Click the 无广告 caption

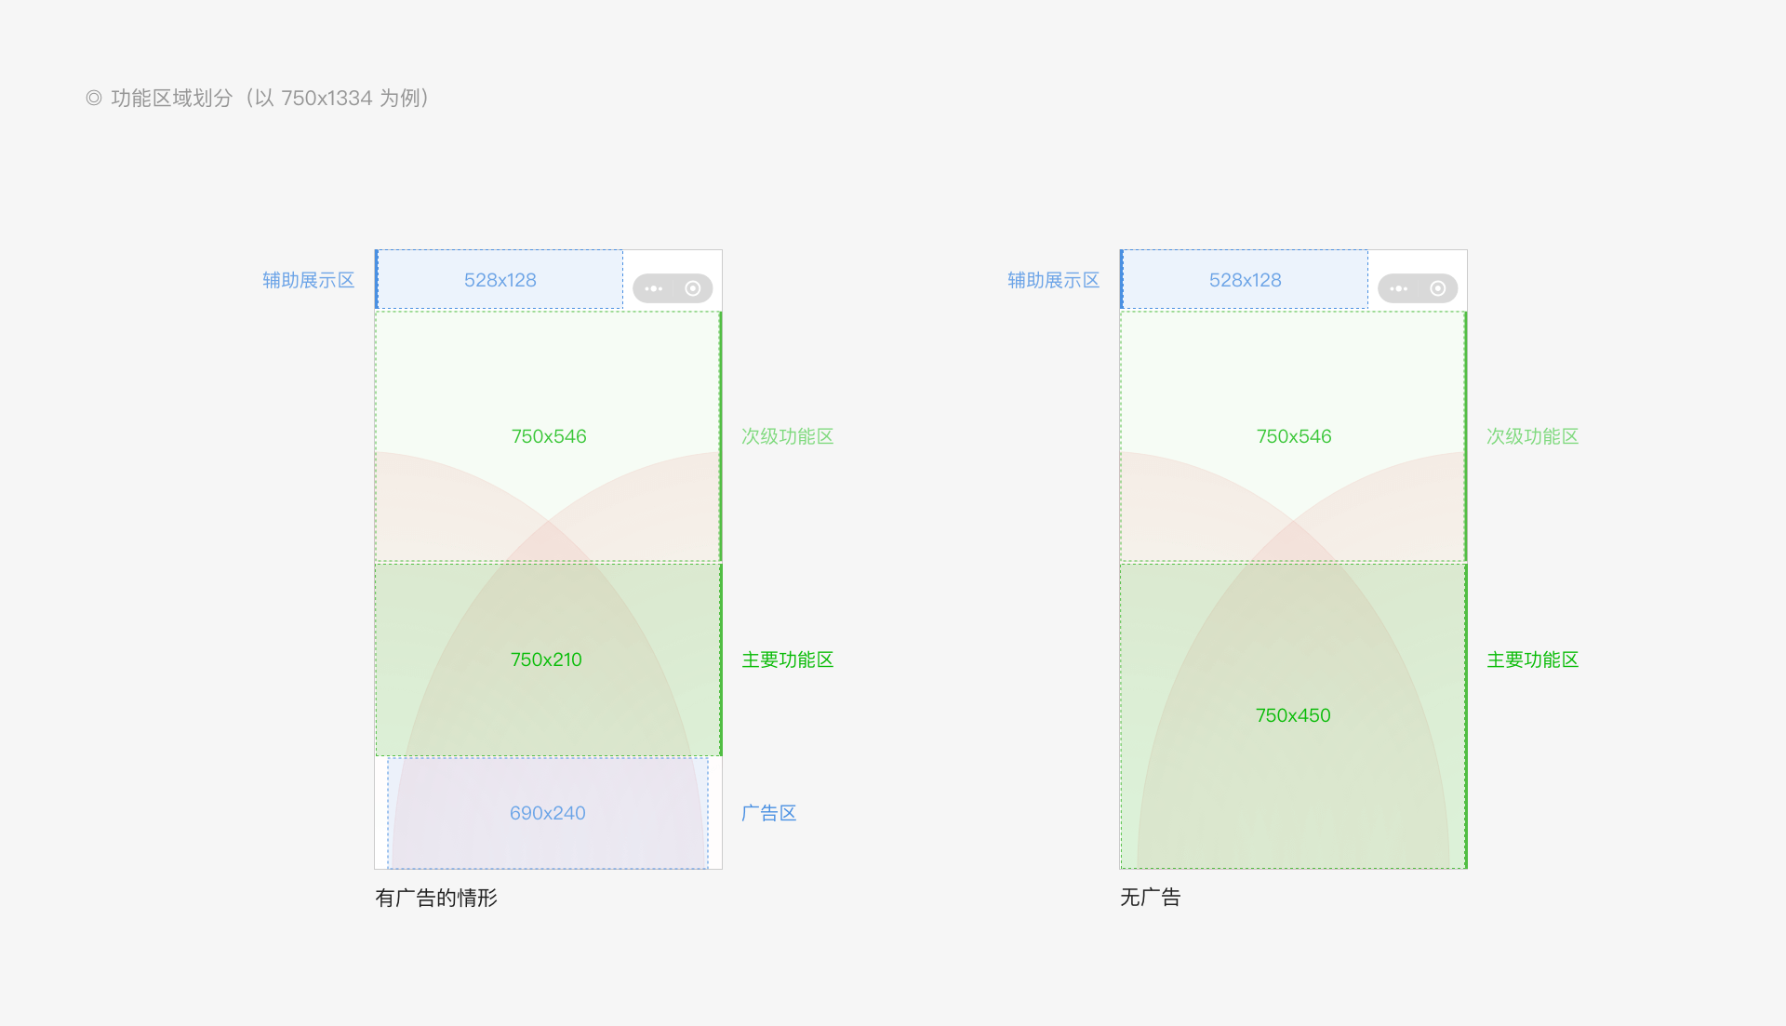click(x=1151, y=898)
